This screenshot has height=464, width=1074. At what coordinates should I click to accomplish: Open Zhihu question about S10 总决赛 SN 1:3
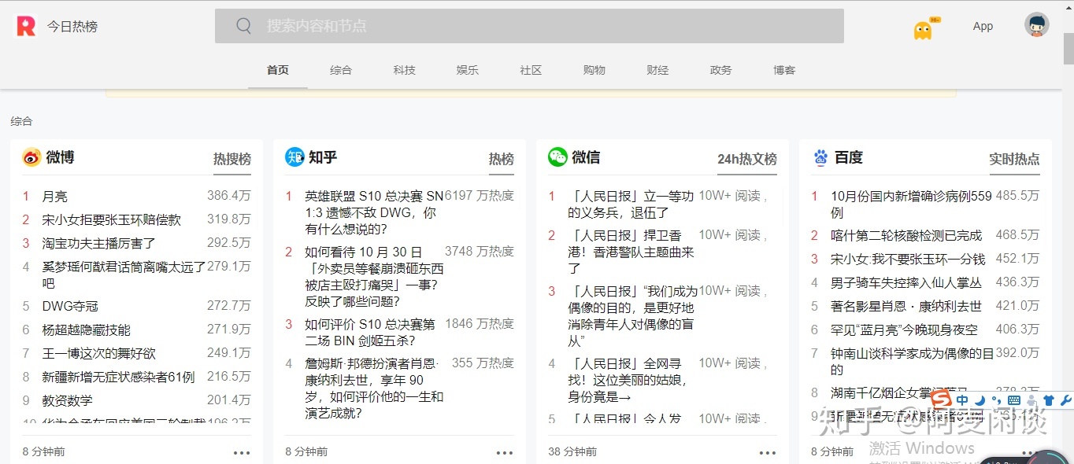[x=374, y=212]
